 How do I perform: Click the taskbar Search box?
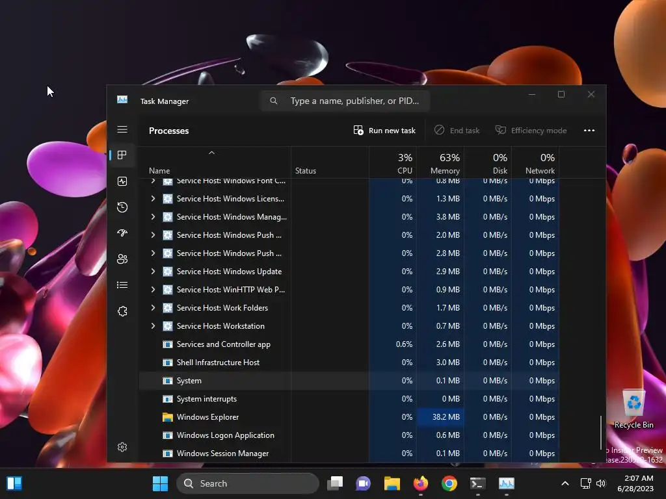248,483
